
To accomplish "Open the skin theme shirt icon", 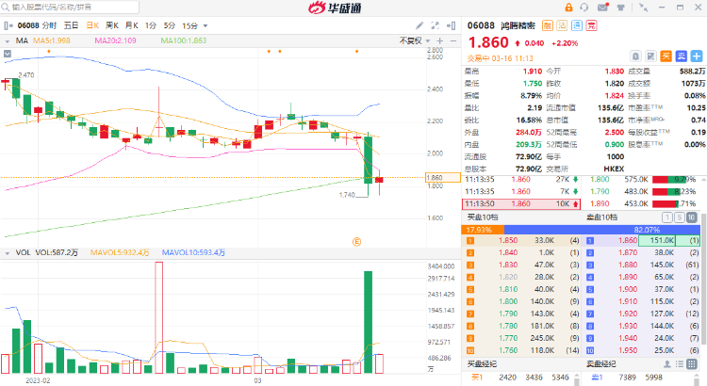I will [x=621, y=8].
